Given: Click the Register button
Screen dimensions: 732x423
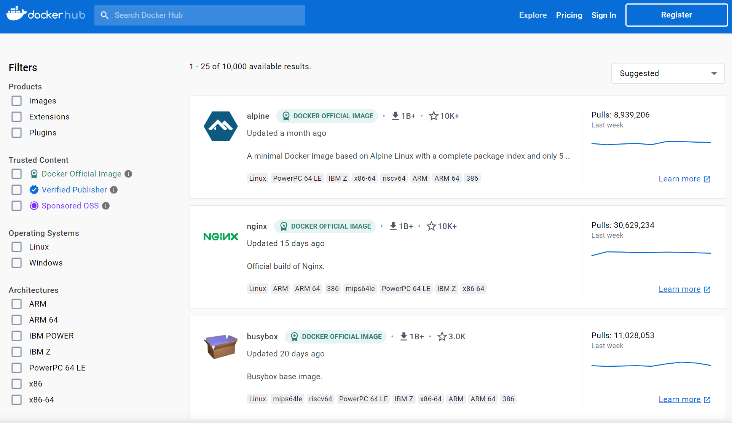Looking at the screenshot, I should 676,15.
